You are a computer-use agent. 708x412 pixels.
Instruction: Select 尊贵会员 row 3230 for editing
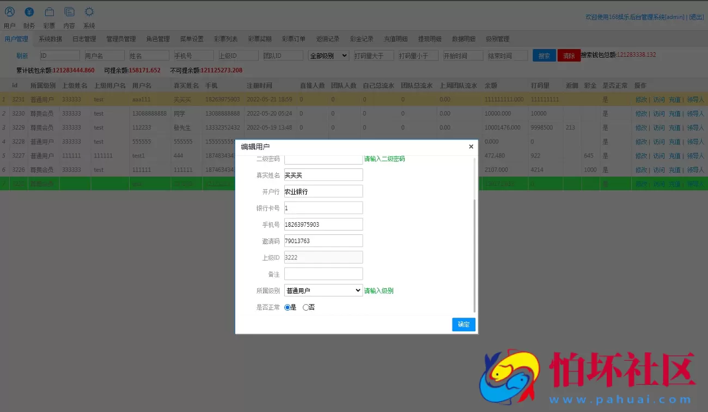(x=642, y=113)
